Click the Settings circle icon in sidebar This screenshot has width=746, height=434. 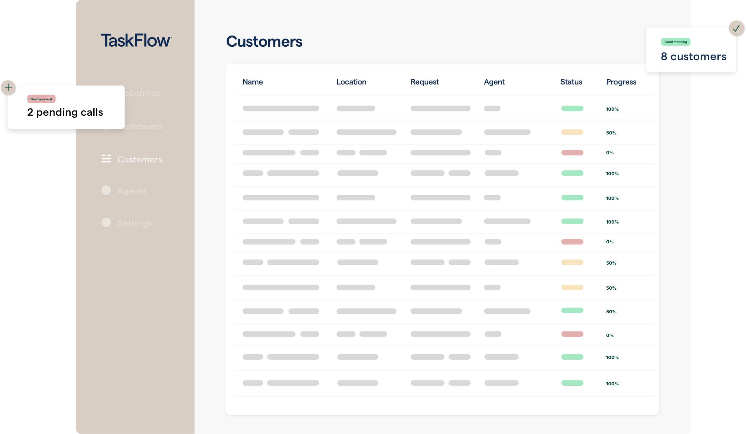[x=107, y=222]
